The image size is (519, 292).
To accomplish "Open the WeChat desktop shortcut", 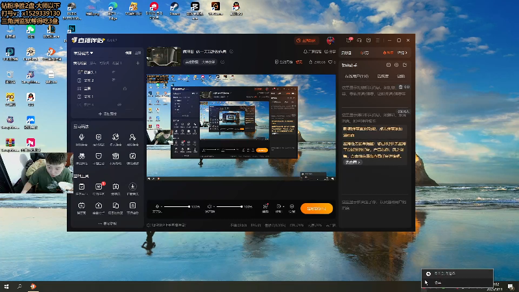I will (30, 31).
